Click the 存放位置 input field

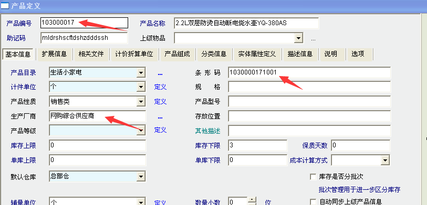[x=309, y=116]
